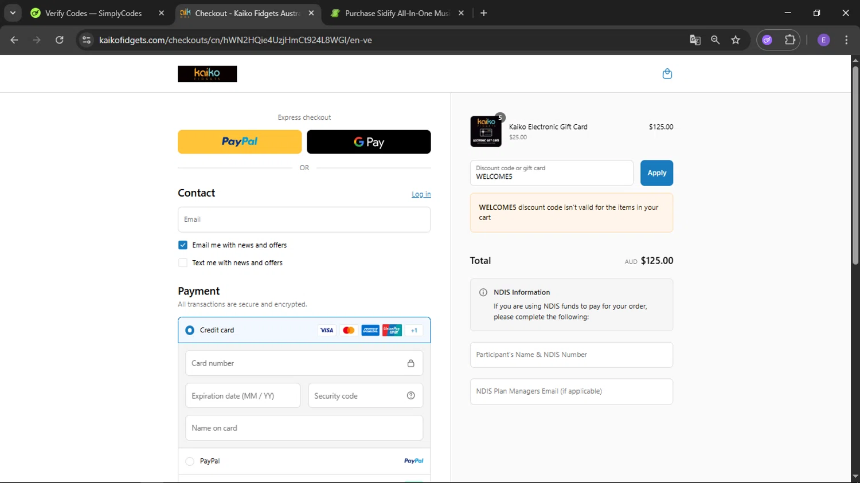Image resolution: width=860 pixels, height=483 pixels.
Task: Reload the current page
Action: [60, 40]
